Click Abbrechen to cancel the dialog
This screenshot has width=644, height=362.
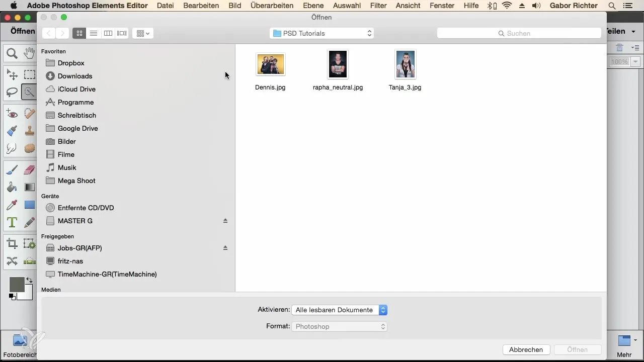[x=526, y=349]
